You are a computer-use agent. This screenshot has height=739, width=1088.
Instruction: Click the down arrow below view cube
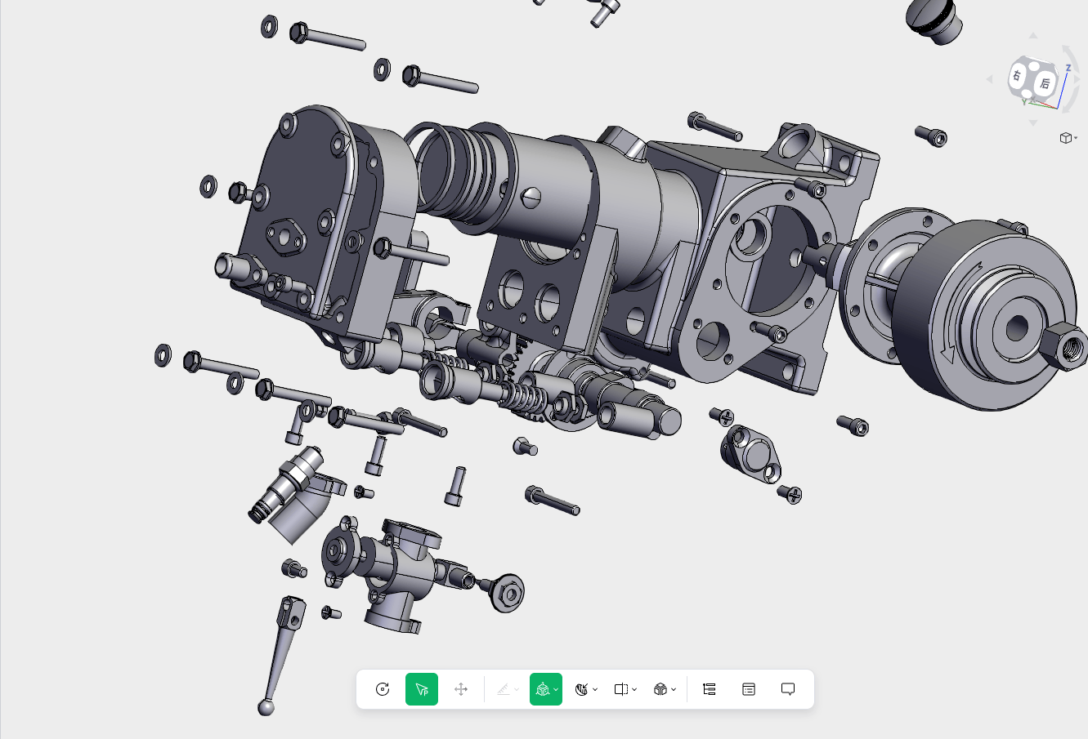tap(1033, 123)
